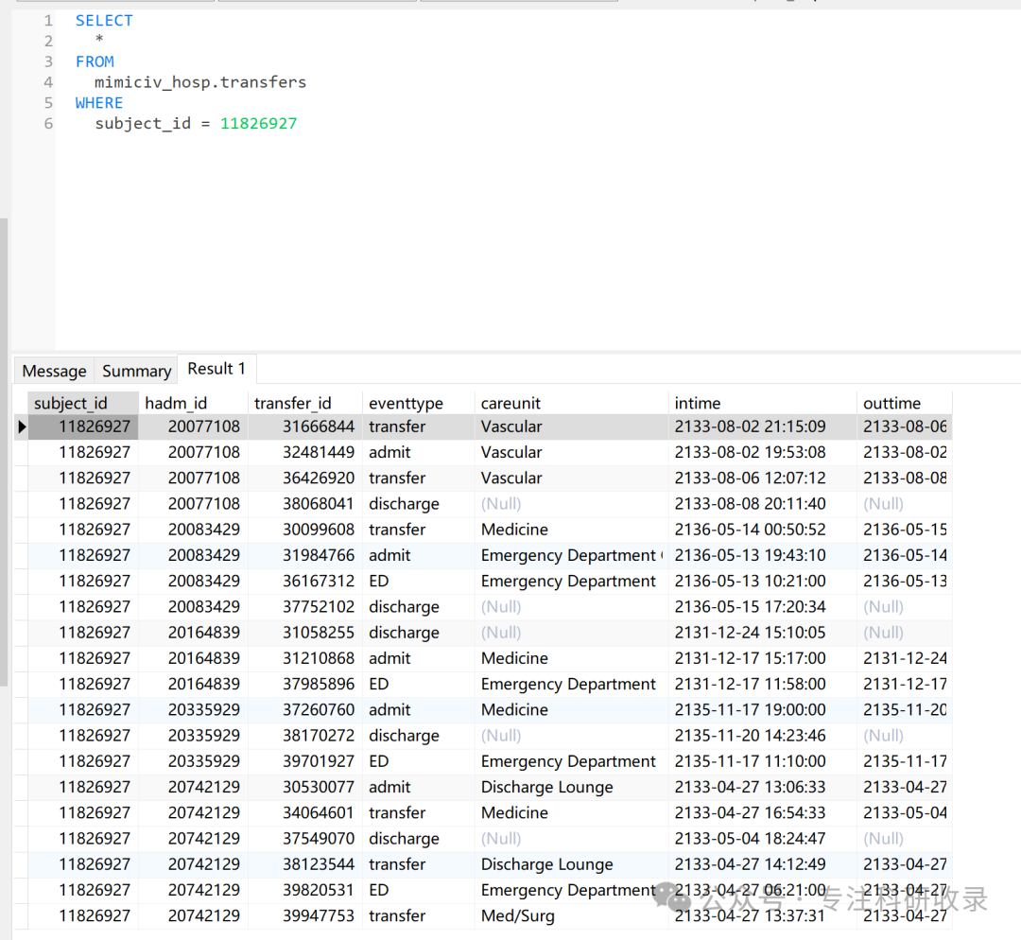This screenshot has height=940, width=1021.
Task: Select transfer_id cell 37260760
Action: [x=304, y=710]
